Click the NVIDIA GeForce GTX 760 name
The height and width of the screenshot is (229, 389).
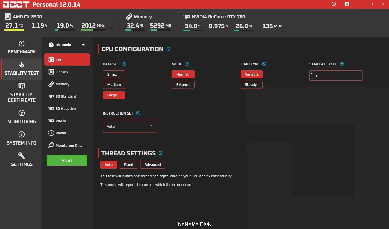coord(218,17)
